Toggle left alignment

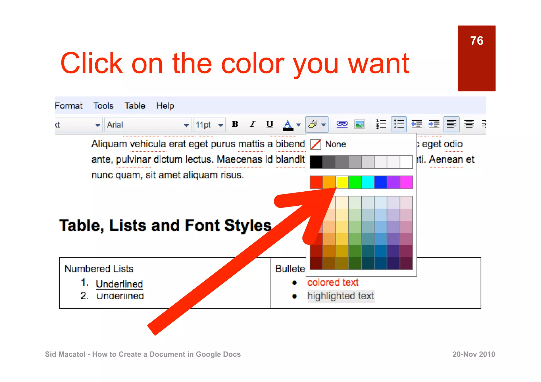pos(451,124)
